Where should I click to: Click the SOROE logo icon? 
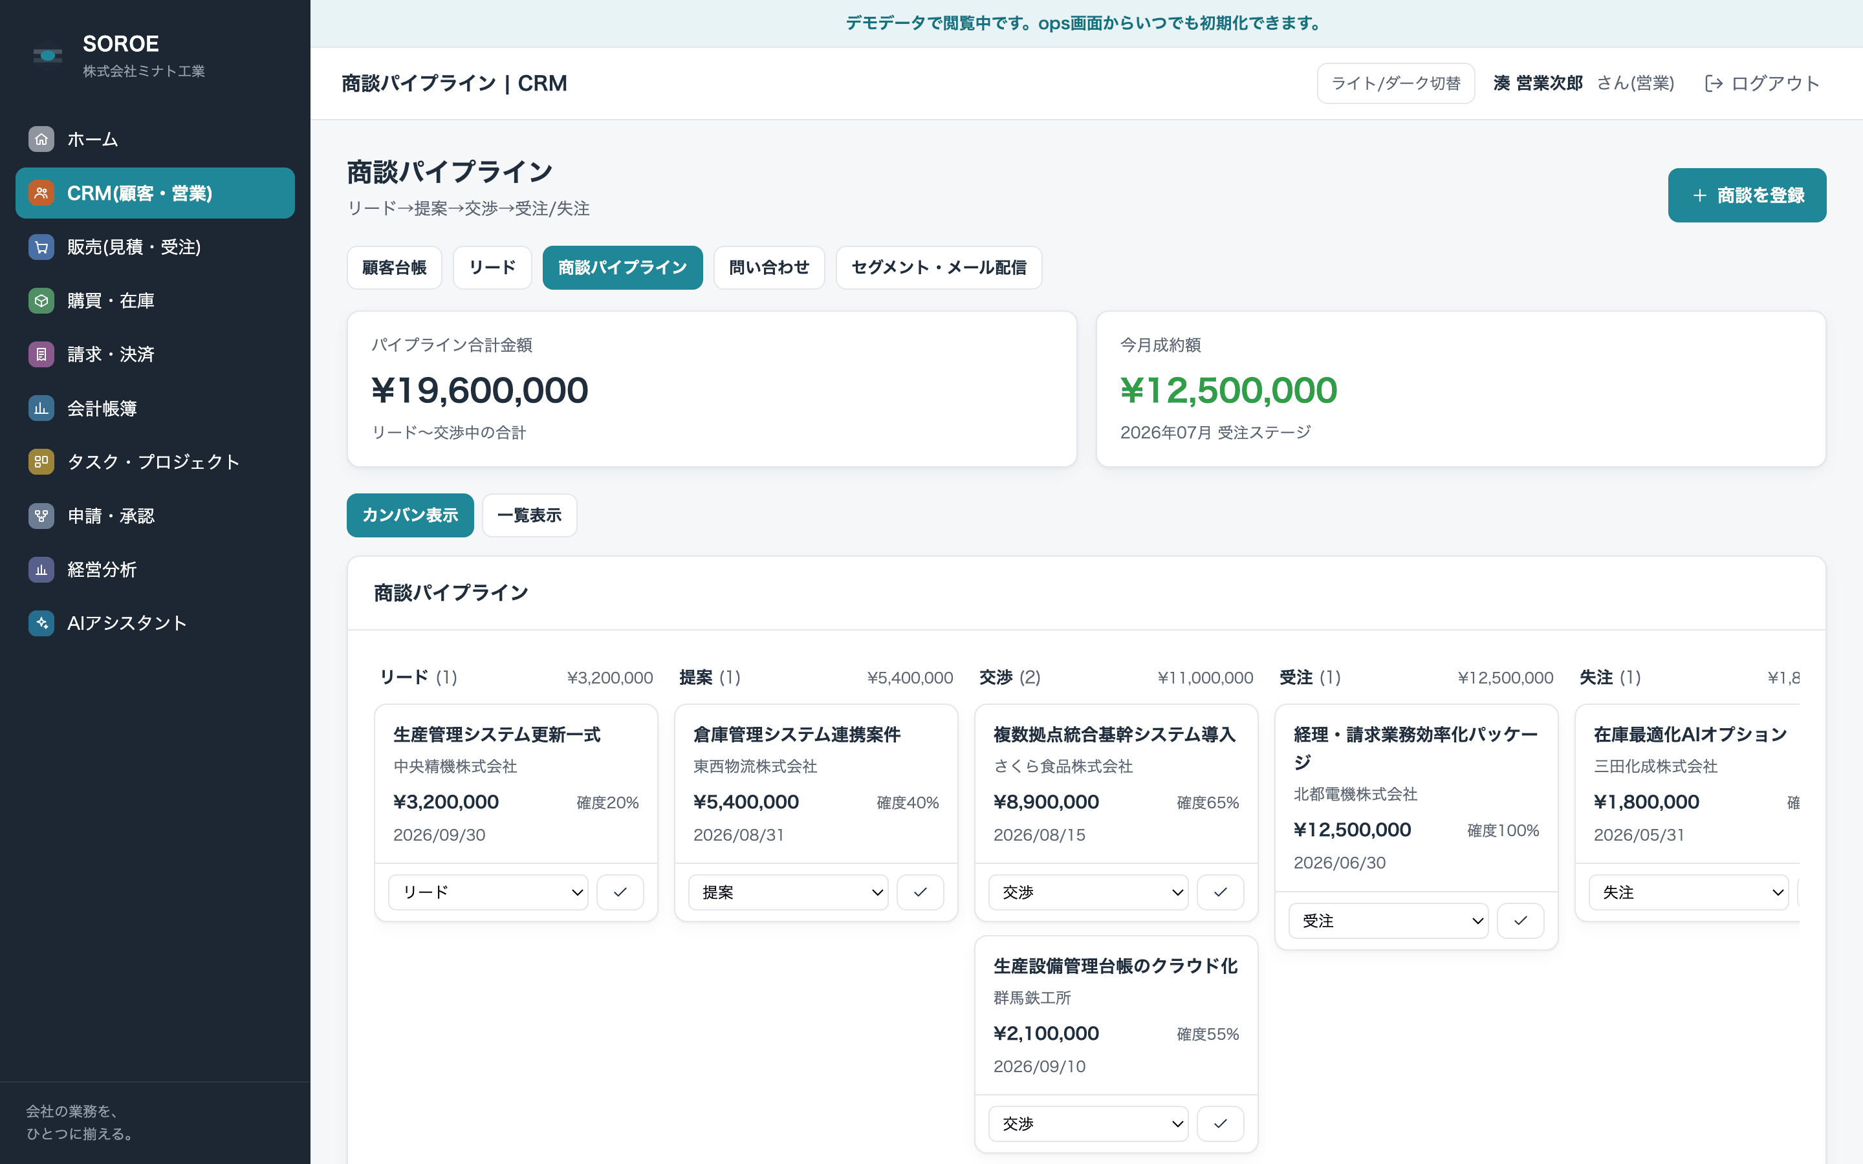[x=48, y=56]
